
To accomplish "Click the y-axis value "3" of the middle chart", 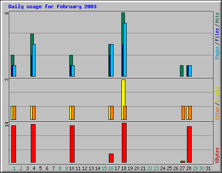I will pyautogui.click(x=7, y=80).
